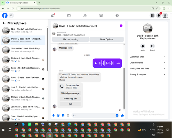Open Moises' conversation
The height and width of the screenshot is (138, 172).
(x=23, y=60)
